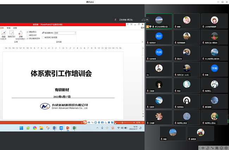Toggle the Show Media Controls checkbox
Viewport: 229px width, 150px height.
27,38
